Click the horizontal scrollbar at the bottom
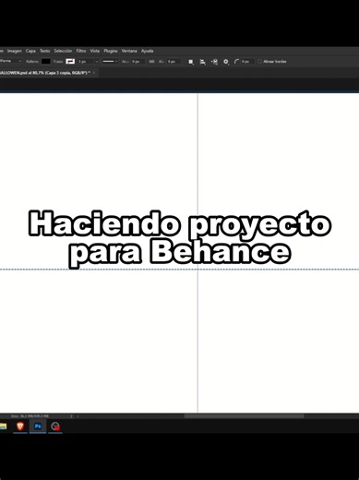359x480 pixels. pos(244,416)
